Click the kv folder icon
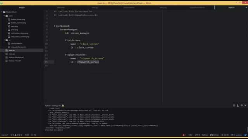248x139 pixels. coord(7,40)
